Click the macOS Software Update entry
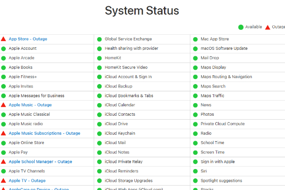This screenshot has width=285, height=190. pyautogui.click(x=224, y=48)
